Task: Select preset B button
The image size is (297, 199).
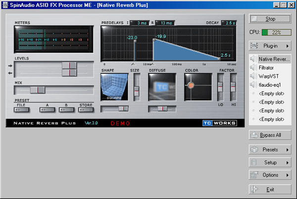Action: [66, 109]
